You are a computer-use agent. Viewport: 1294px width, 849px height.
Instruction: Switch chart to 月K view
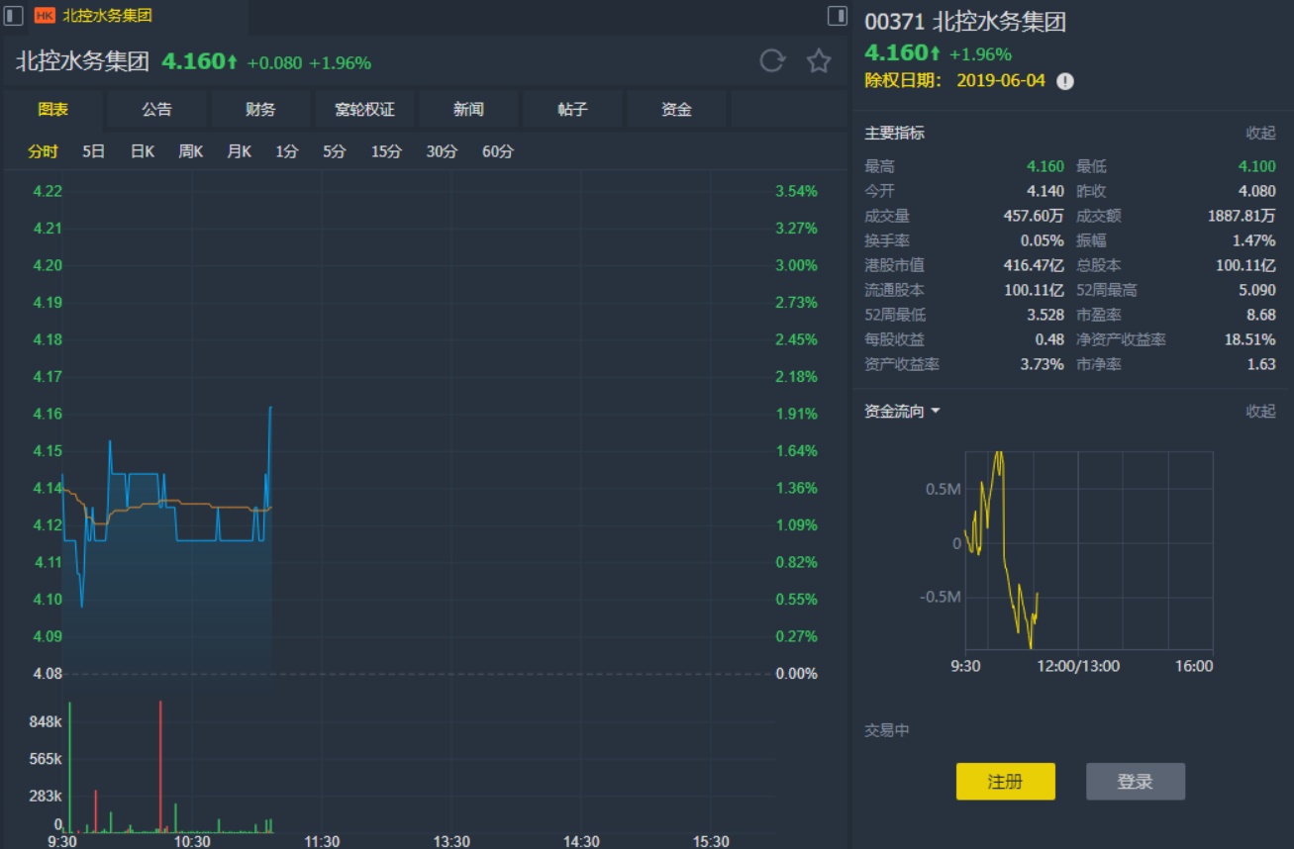pos(239,151)
